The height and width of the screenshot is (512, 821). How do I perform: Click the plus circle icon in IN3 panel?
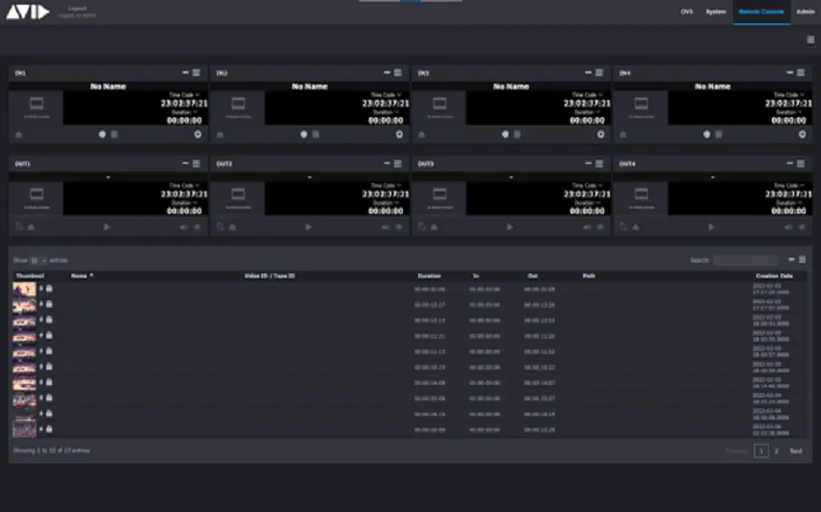point(601,135)
